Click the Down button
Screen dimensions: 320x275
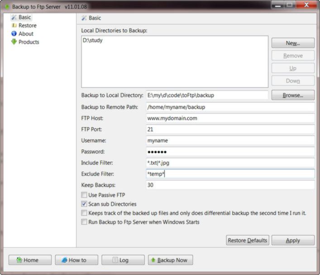[x=293, y=81]
